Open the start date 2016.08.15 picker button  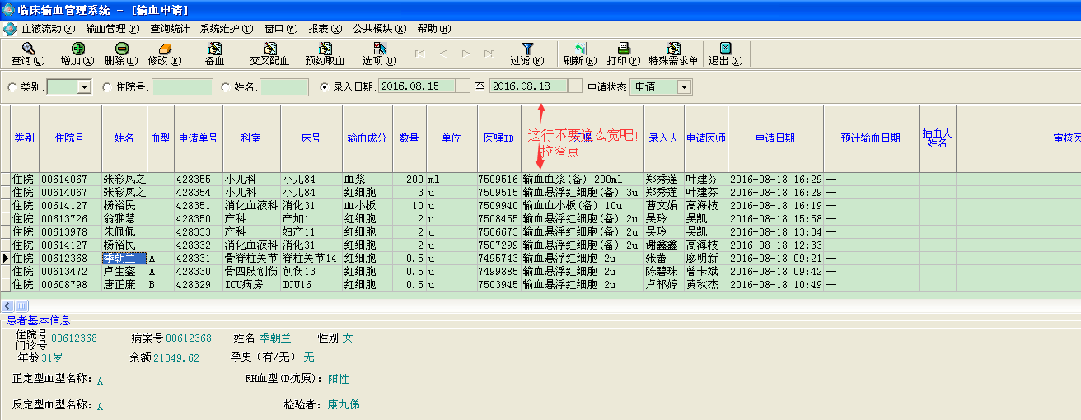(463, 86)
